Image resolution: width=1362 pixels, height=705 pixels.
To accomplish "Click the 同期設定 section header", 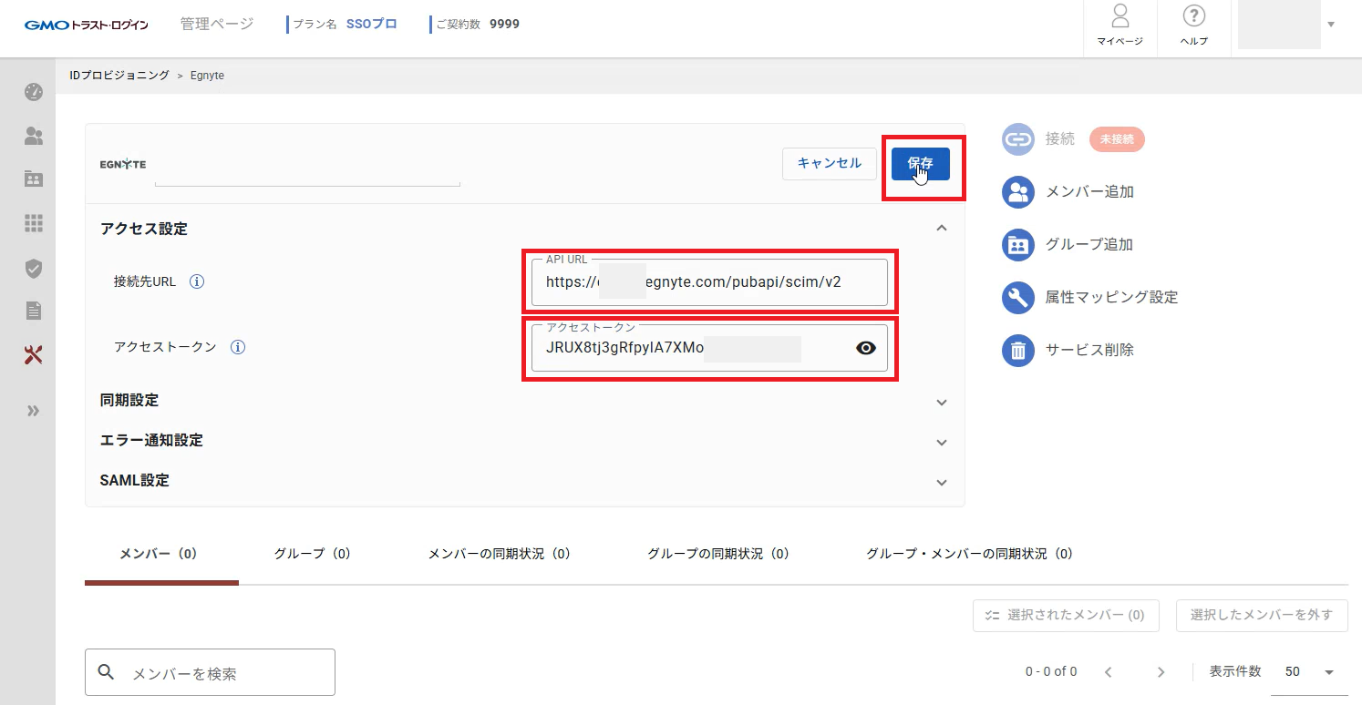I will pyautogui.click(x=129, y=401).
